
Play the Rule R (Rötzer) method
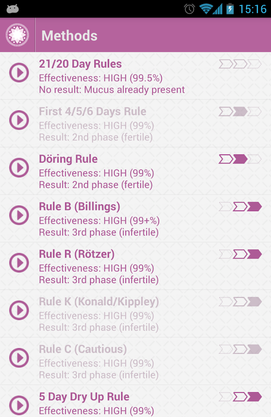point(19,263)
